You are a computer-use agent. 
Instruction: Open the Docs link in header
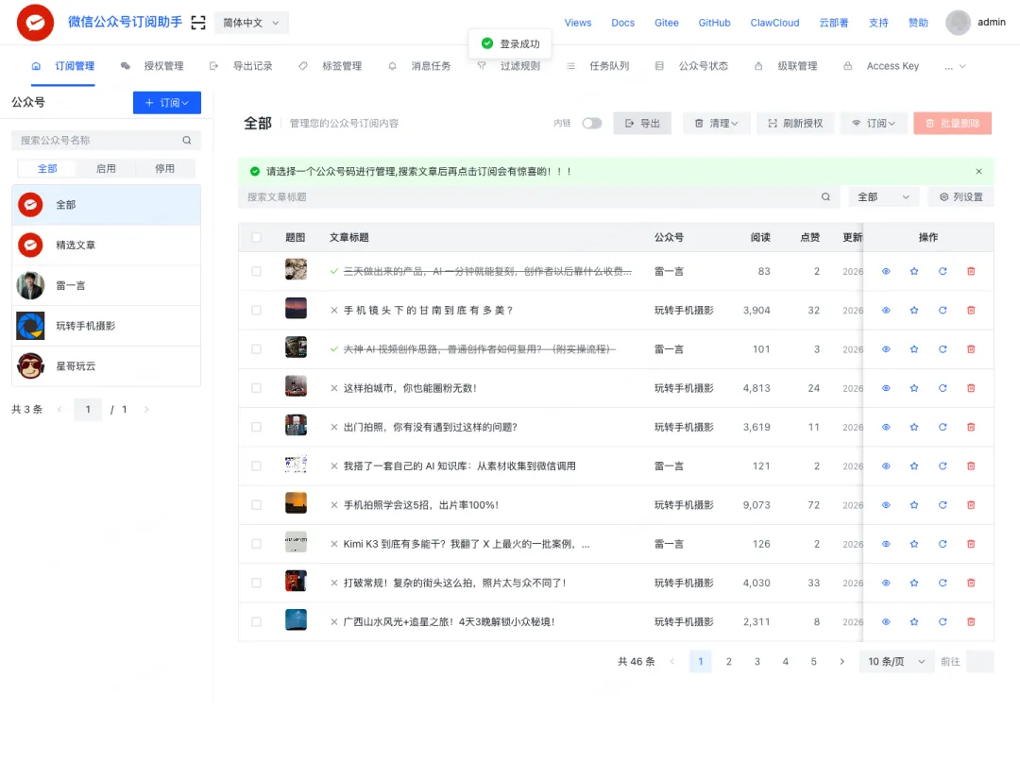622,23
